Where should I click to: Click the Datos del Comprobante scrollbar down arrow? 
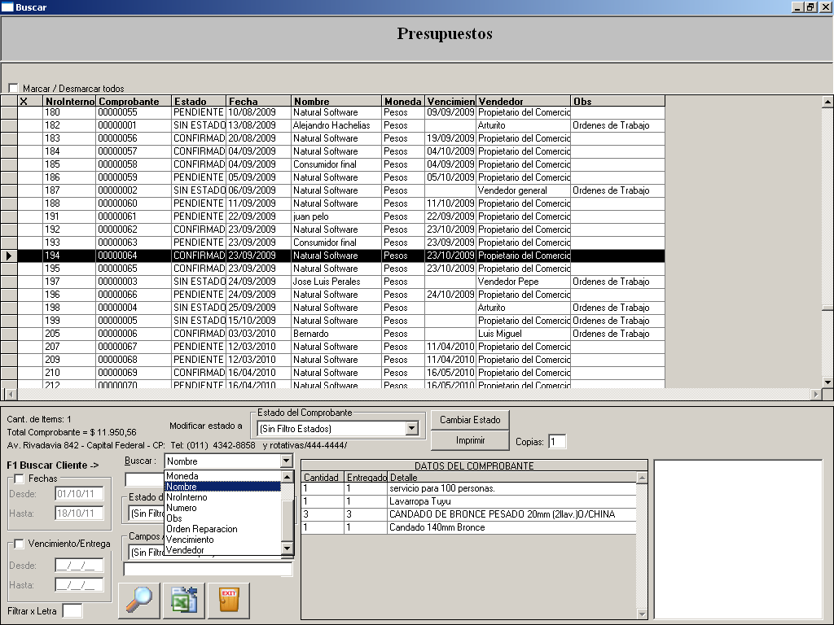(x=642, y=614)
